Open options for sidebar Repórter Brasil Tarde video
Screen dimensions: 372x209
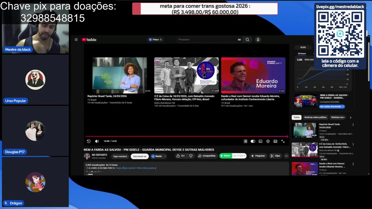353,125
